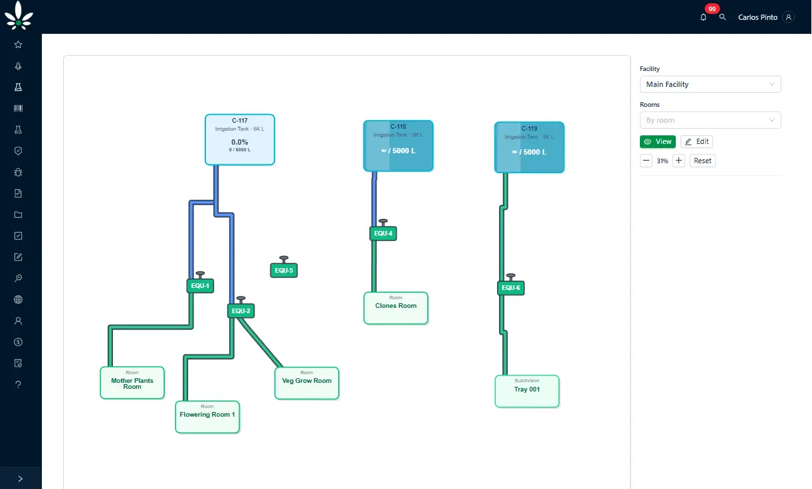Image resolution: width=812 pixels, height=489 pixels.
Task: Decrease zoom with the minus button
Action: tap(646, 161)
